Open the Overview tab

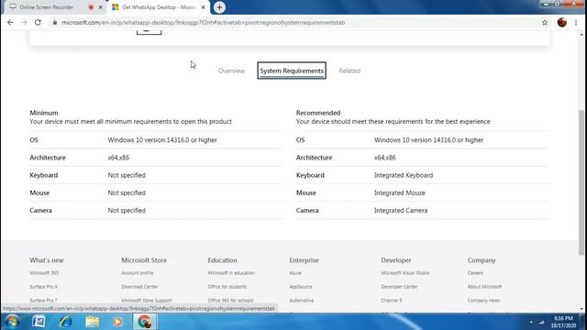pyautogui.click(x=231, y=71)
